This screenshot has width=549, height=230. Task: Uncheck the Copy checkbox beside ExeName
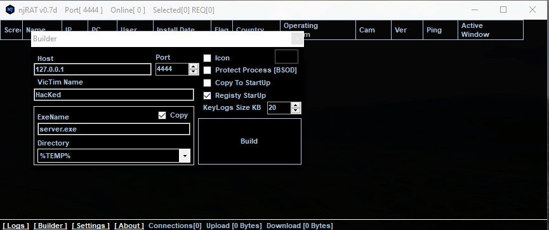click(x=162, y=116)
